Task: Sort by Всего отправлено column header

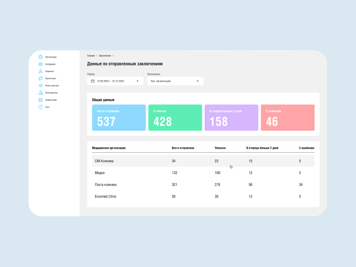Action: [x=183, y=148]
